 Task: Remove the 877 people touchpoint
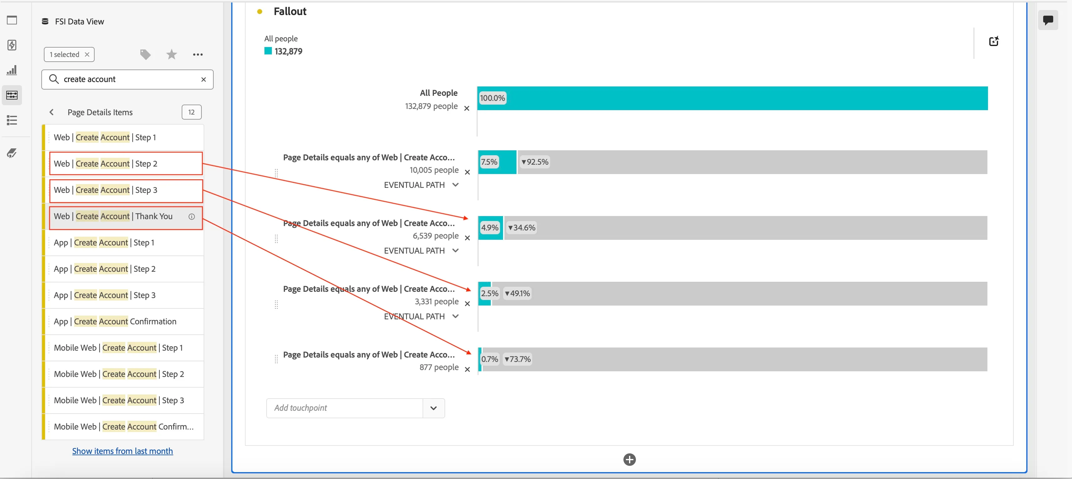467,369
